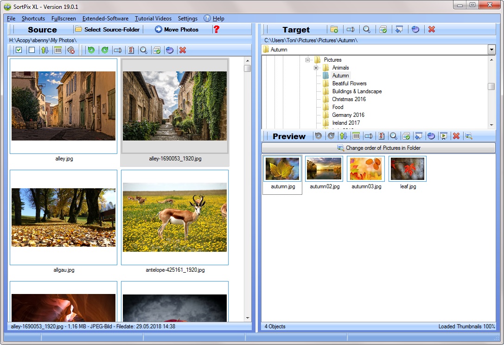Deselect all photos using the empty-box icon

coord(31,50)
